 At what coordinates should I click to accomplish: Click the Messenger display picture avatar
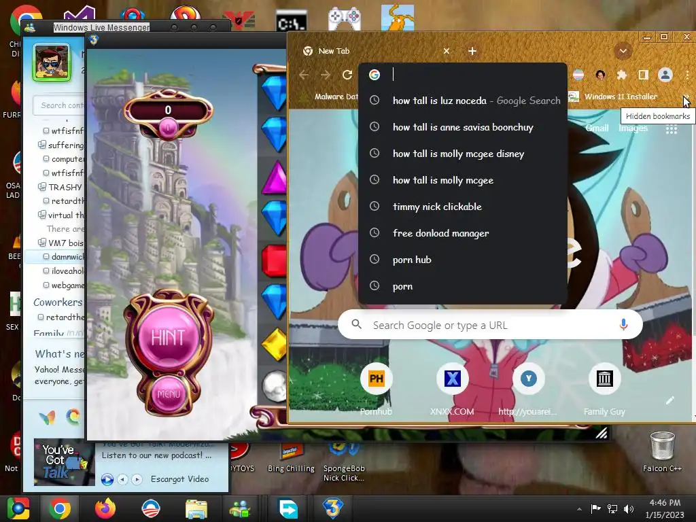[x=52, y=63]
